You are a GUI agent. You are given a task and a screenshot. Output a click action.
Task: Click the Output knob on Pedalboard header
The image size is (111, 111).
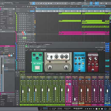pyautogui.click(x=102, y=50)
